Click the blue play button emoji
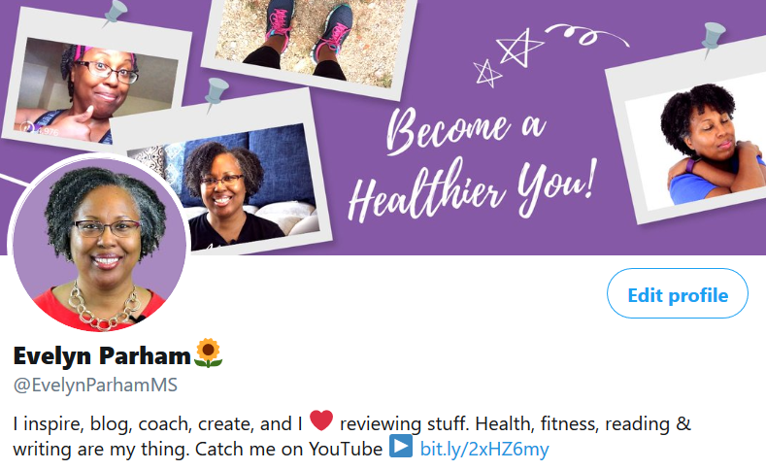The height and width of the screenshot is (470, 766). pos(401,446)
